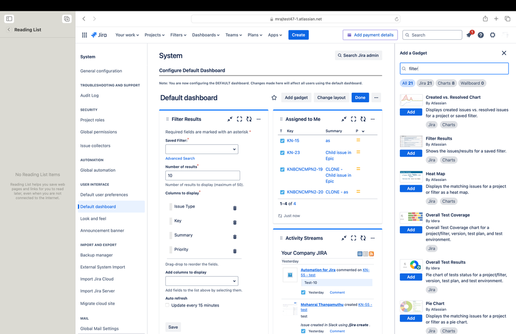Image resolution: width=516 pixels, height=334 pixels.
Task: Toggle the Safari sidebar icon
Action: pos(9,19)
